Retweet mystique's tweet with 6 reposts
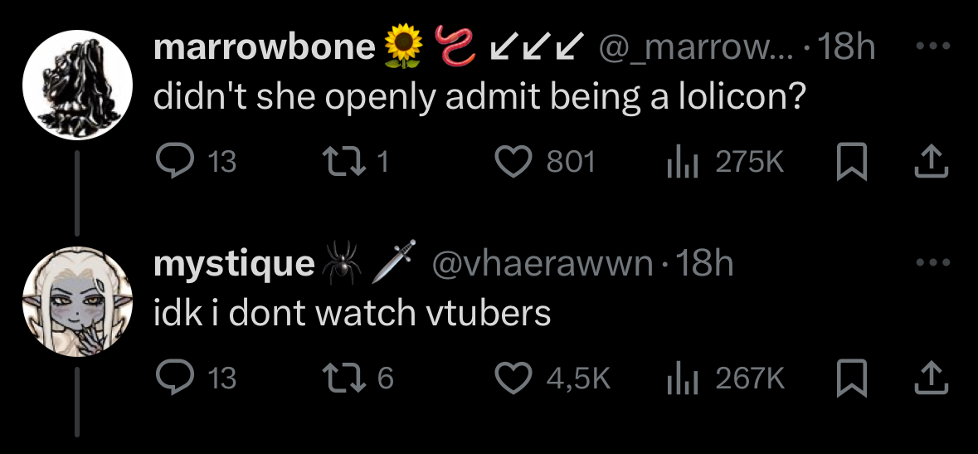Screen dimensions: 978x454 (339, 378)
